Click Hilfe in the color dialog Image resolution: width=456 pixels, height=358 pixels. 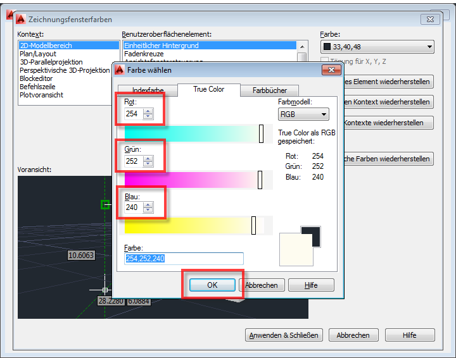pos(311,285)
